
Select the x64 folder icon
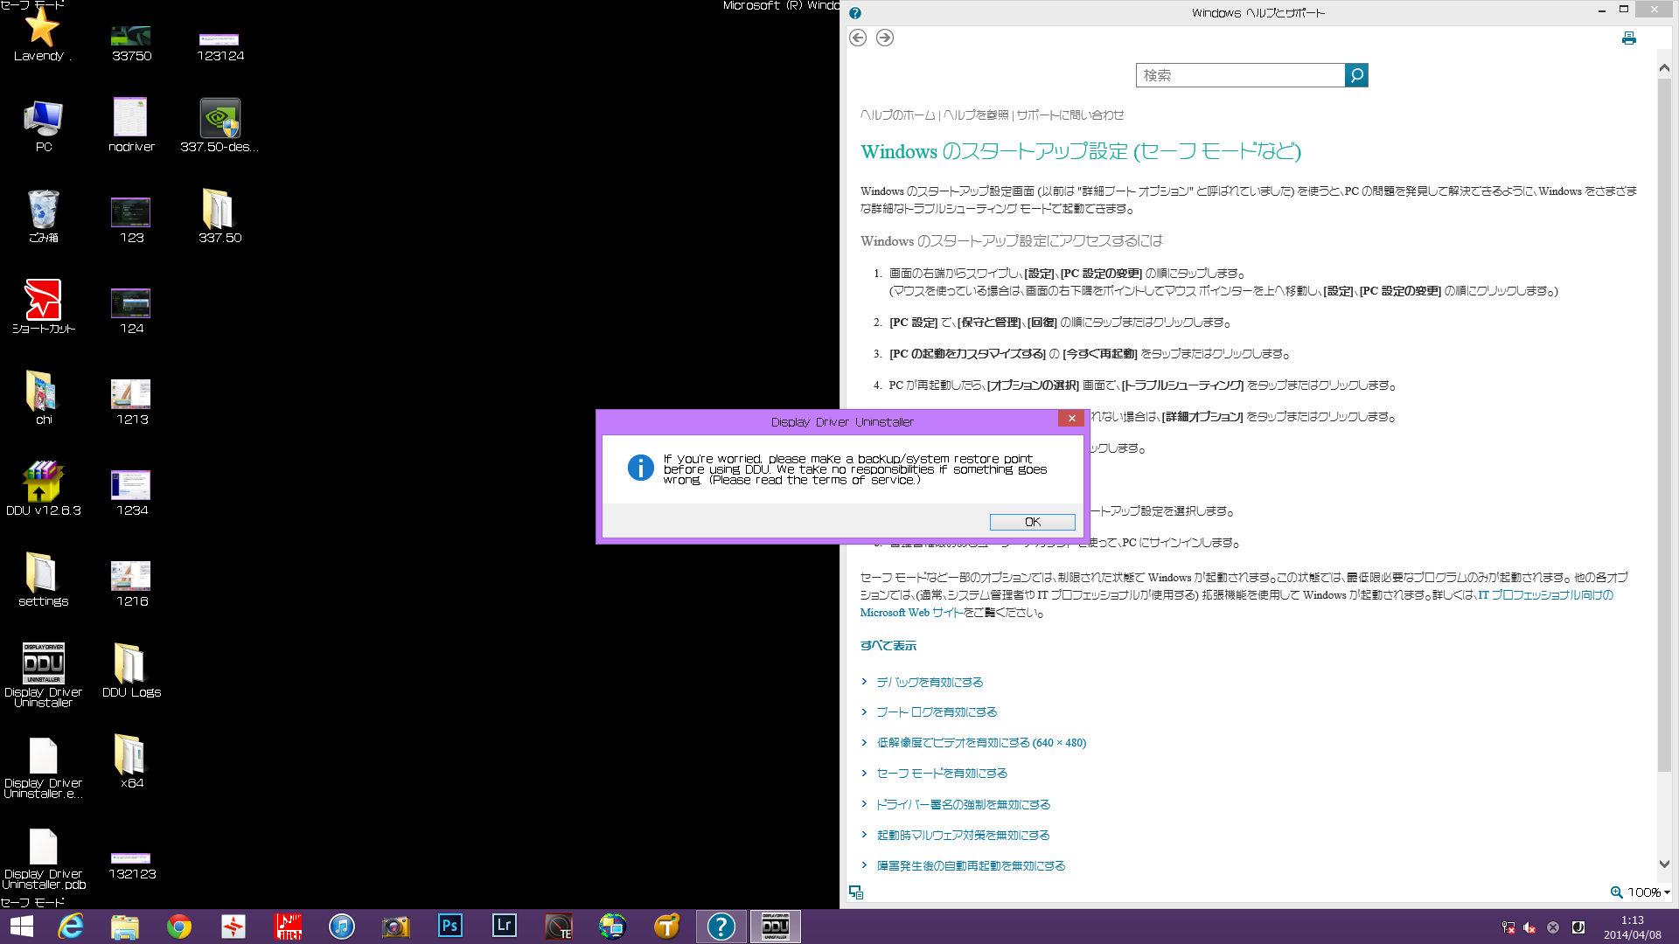tap(131, 762)
